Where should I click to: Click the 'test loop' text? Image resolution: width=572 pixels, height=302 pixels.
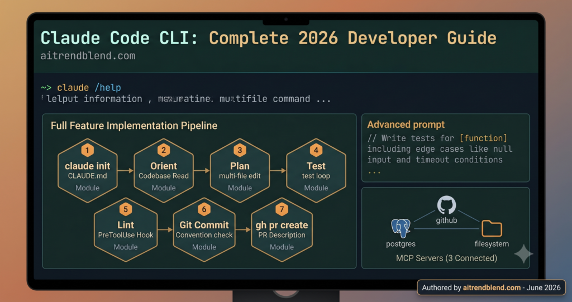point(316,176)
